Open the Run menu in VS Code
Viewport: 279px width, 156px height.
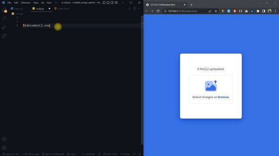[49, 3]
